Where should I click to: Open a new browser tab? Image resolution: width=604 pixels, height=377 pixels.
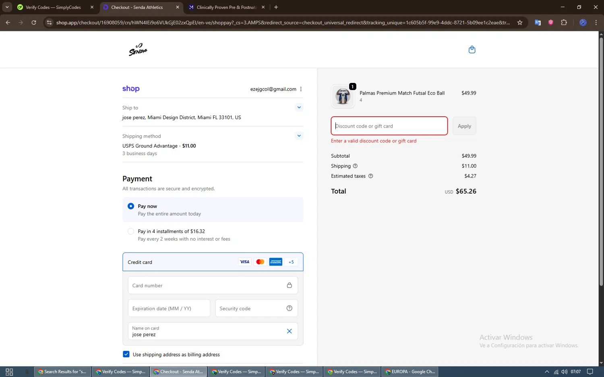click(276, 7)
